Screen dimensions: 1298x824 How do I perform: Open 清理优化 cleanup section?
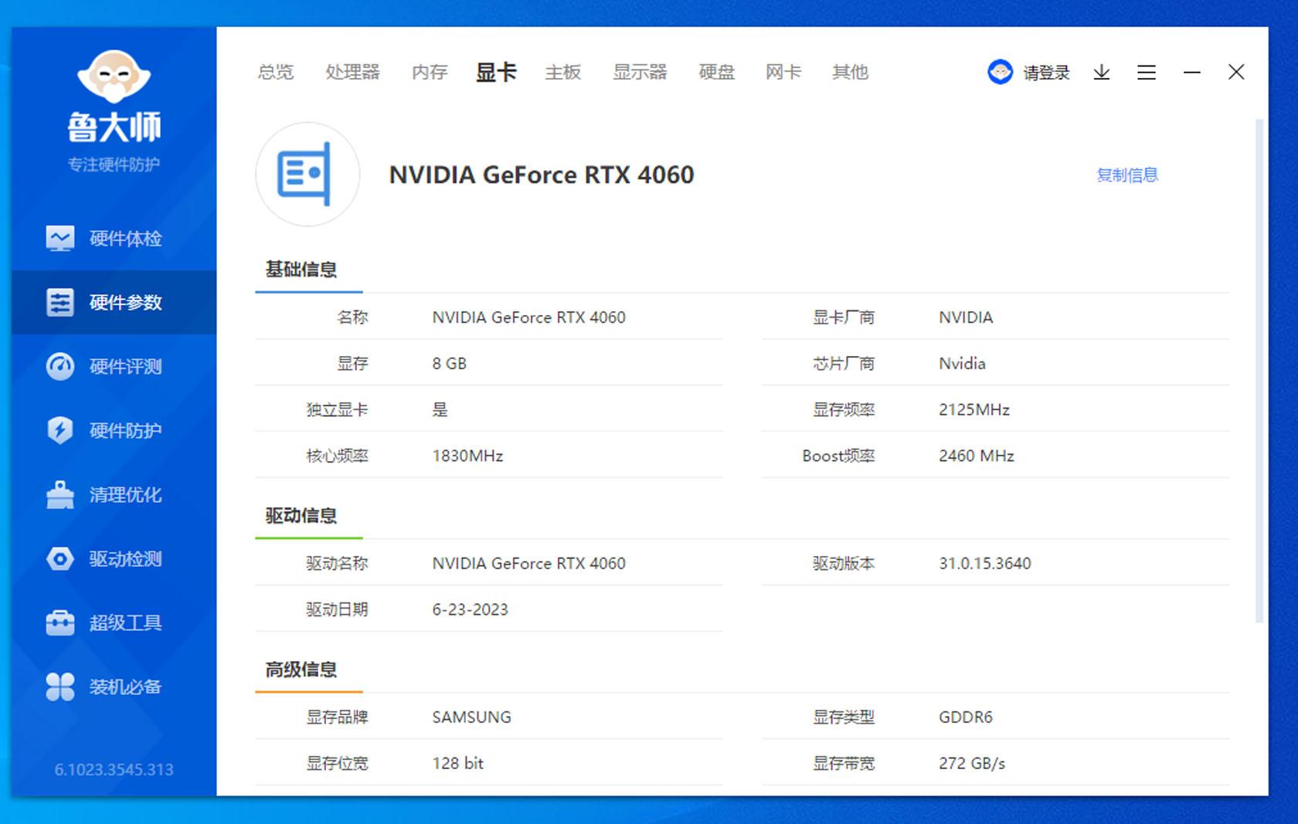coord(114,494)
